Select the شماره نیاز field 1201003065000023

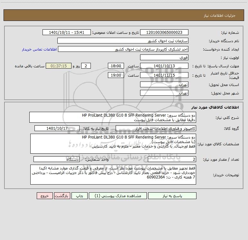pos(164,32)
